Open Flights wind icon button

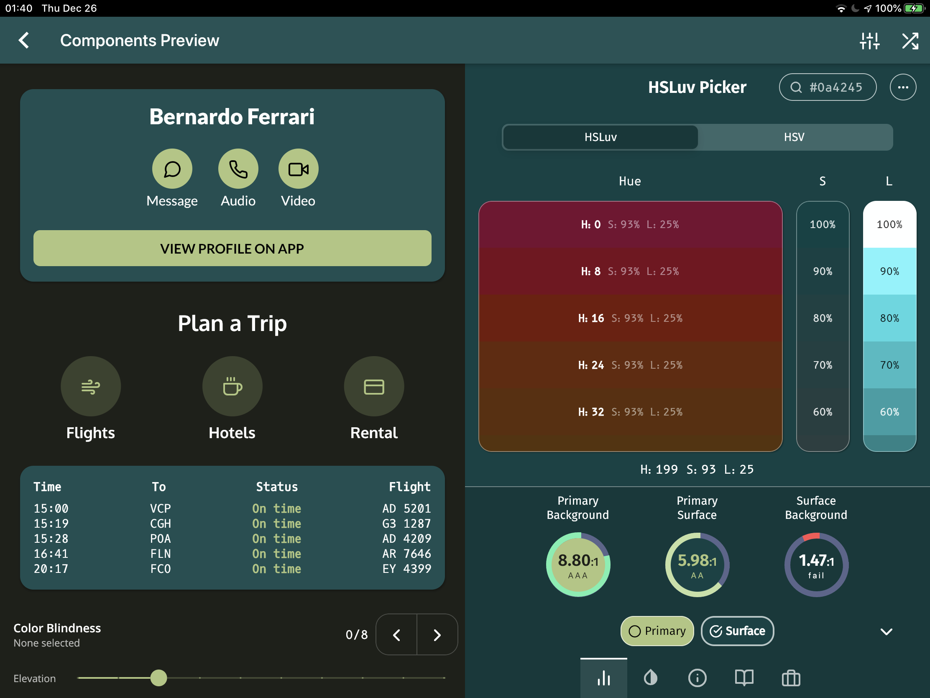pyautogui.click(x=90, y=386)
